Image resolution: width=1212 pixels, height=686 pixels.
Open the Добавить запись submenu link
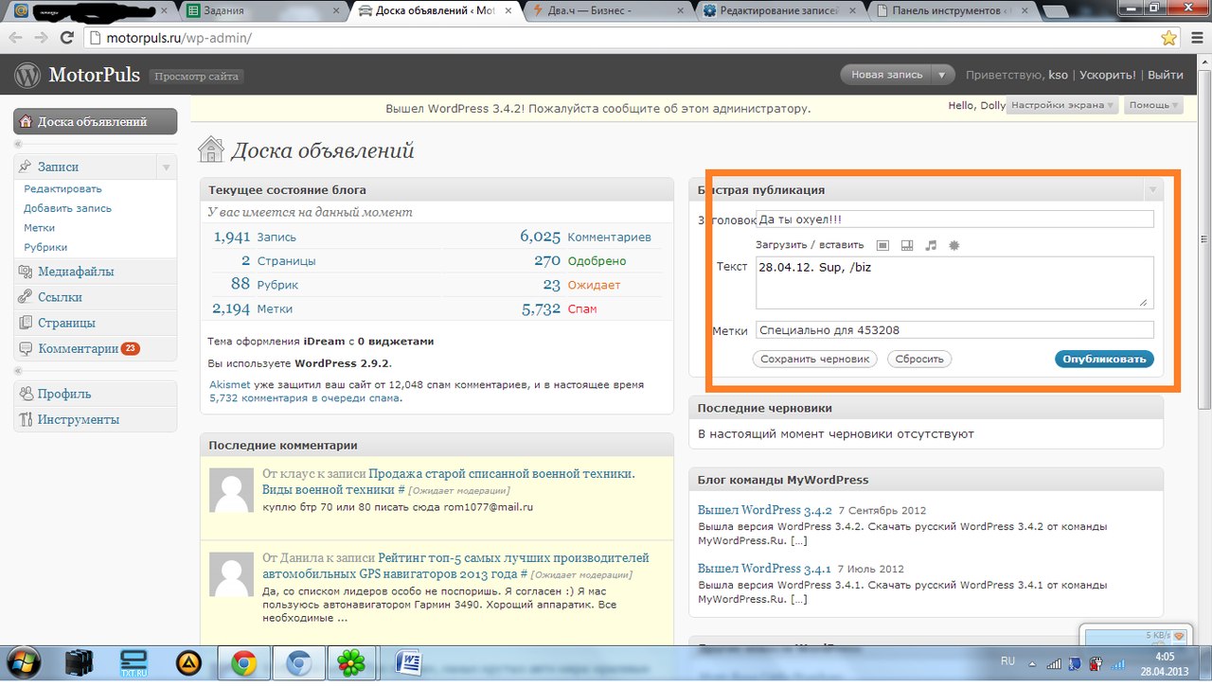tap(67, 208)
